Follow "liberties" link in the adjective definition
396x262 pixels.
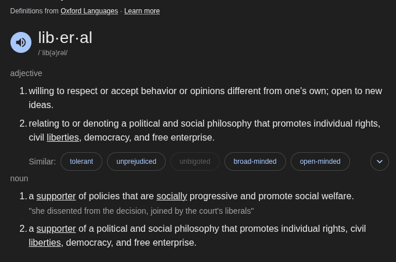tap(63, 138)
